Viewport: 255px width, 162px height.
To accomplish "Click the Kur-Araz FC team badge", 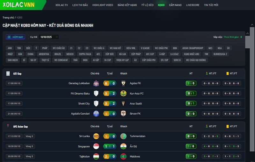I will coord(123,94).
